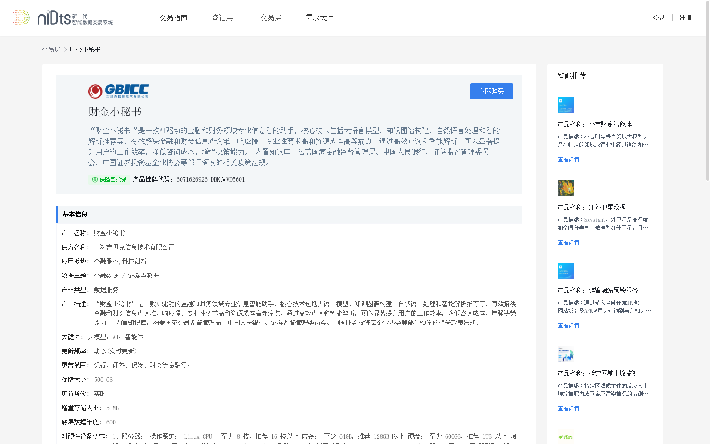Image resolution: width=710 pixels, height=444 pixels.
Task: Click the 登录 link
Action: 659,18
